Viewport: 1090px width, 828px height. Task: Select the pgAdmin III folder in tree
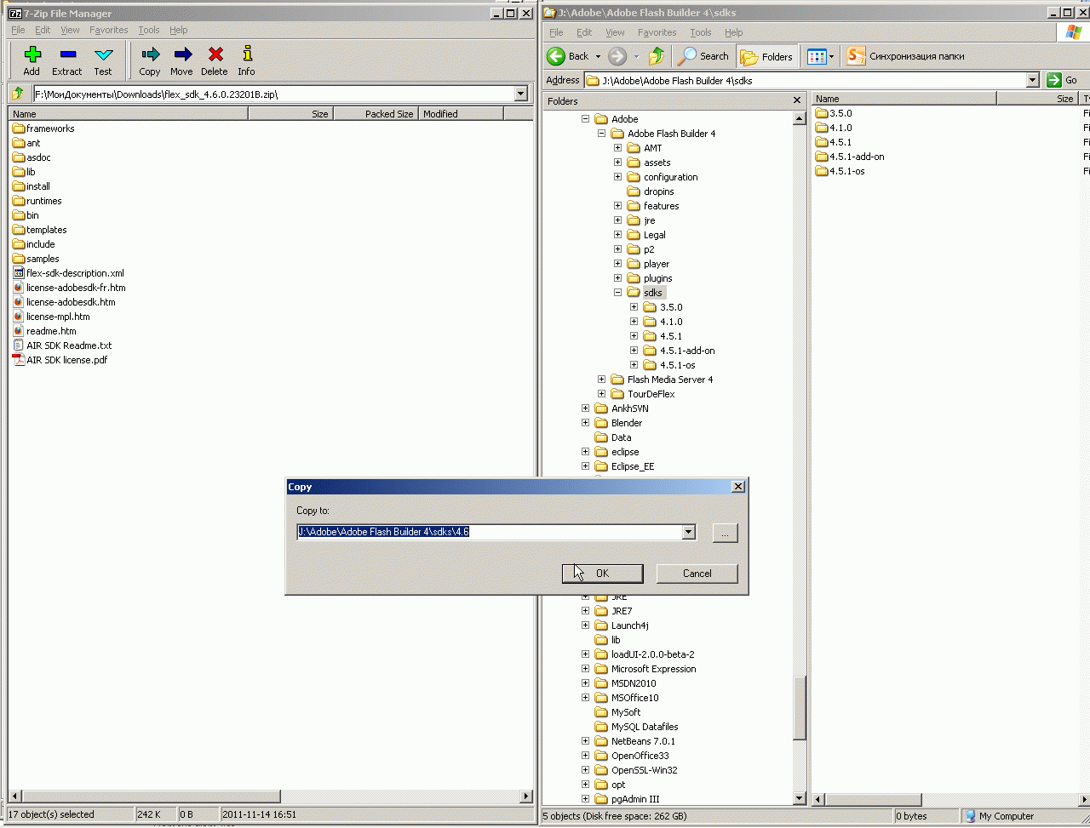(628, 799)
